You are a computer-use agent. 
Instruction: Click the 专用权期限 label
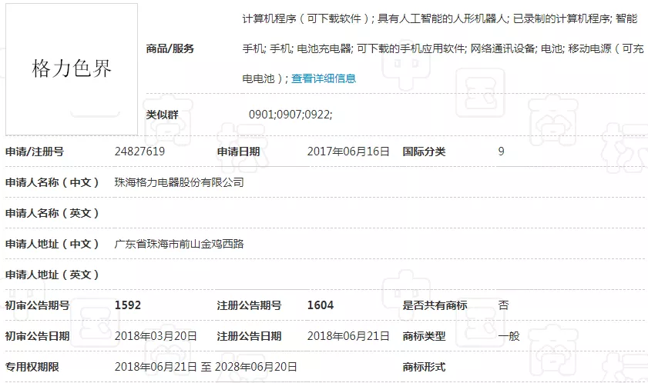tap(32, 367)
